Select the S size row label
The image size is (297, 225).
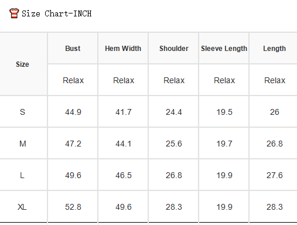click(x=22, y=112)
